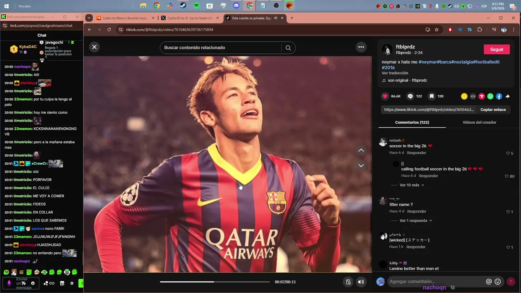This screenshot has width=521, height=293.
Task: Click Copiar enlace button
Action: point(493,109)
